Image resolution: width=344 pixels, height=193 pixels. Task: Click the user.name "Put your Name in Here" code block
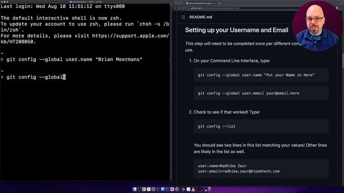(x=261, y=75)
